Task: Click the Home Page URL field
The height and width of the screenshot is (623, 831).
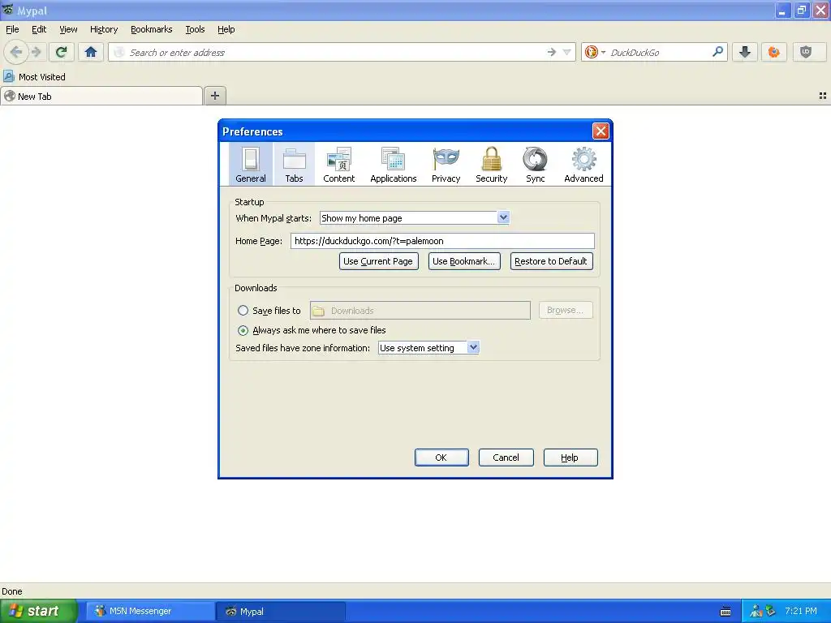Action: coord(442,241)
